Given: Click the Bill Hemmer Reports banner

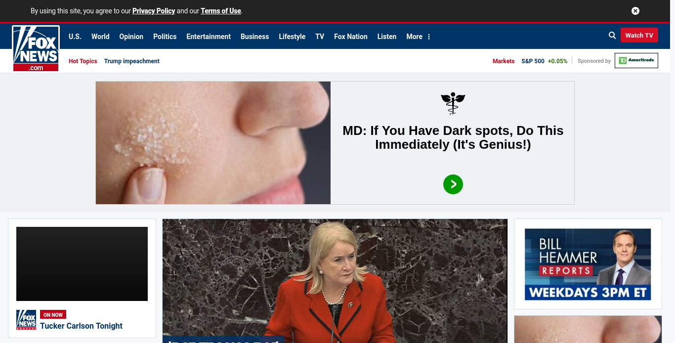Looking at the screenshot, I should point(588,264).
